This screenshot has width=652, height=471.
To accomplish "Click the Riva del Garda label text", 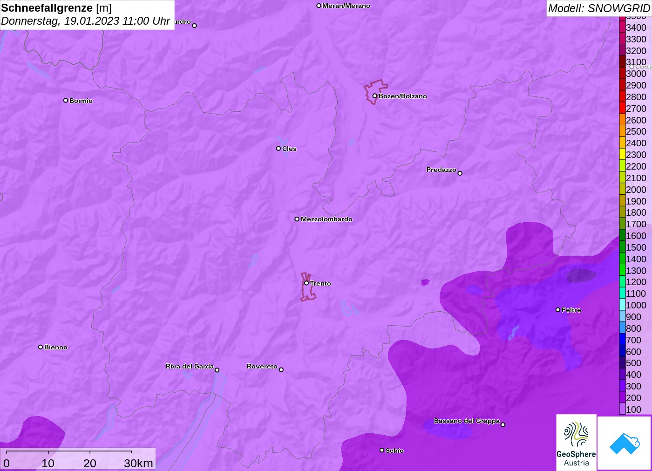I will tap(190, 366).
